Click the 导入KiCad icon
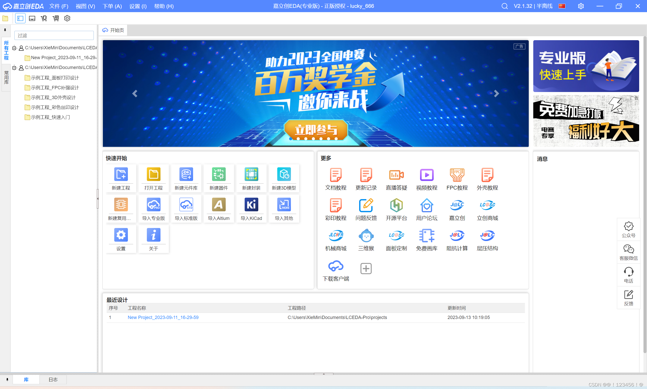Screen dimensions: 647x389 (x=251, y=205)
